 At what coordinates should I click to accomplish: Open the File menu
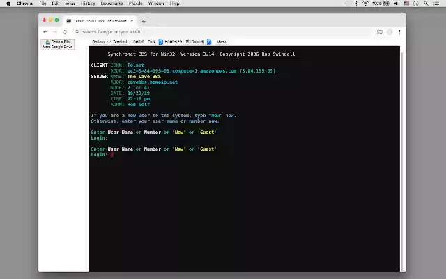point(43,3)
